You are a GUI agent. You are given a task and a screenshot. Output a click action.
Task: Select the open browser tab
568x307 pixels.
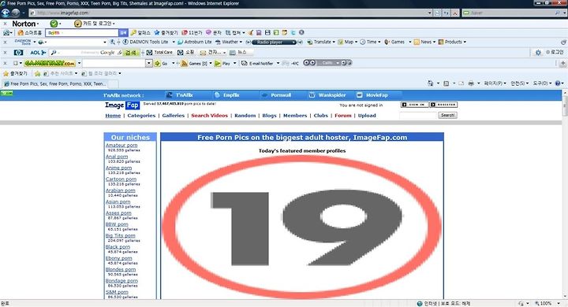54,83
